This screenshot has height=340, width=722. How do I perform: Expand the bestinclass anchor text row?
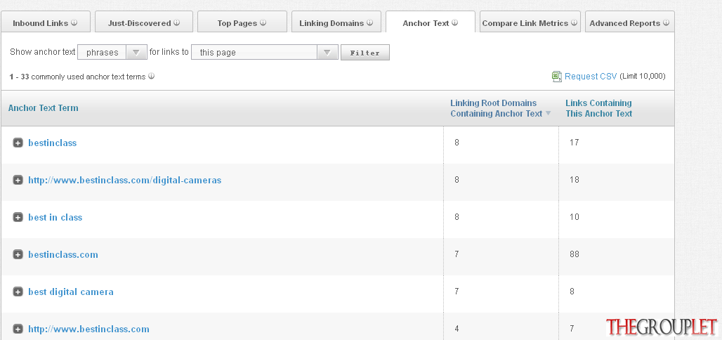[x=18, y=143]
